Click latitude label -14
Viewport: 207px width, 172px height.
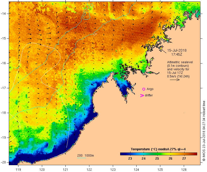[x=3, y=14]
